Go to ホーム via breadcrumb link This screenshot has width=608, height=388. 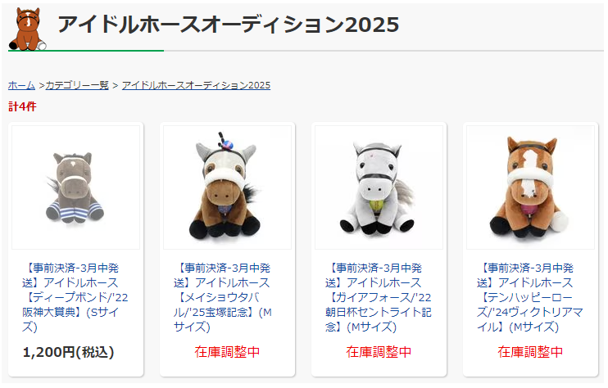[21, 85]
